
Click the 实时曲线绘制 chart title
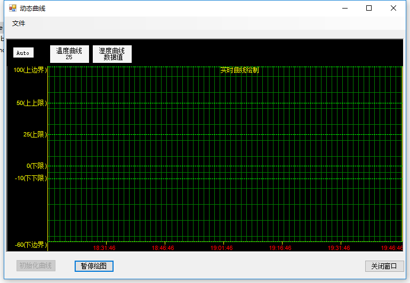239,70
